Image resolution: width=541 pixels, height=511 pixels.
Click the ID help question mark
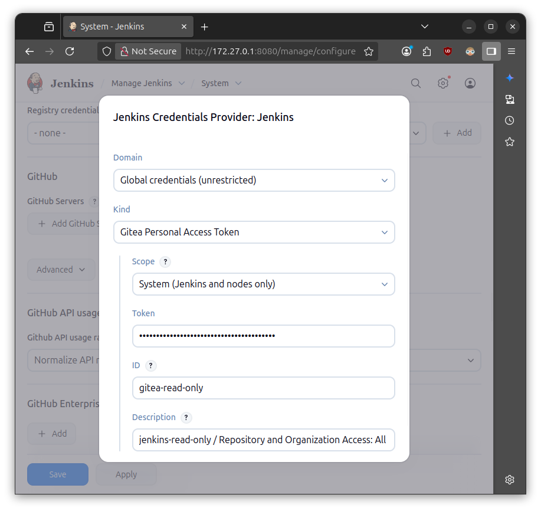pyautogui.click(x=151, y=365)
